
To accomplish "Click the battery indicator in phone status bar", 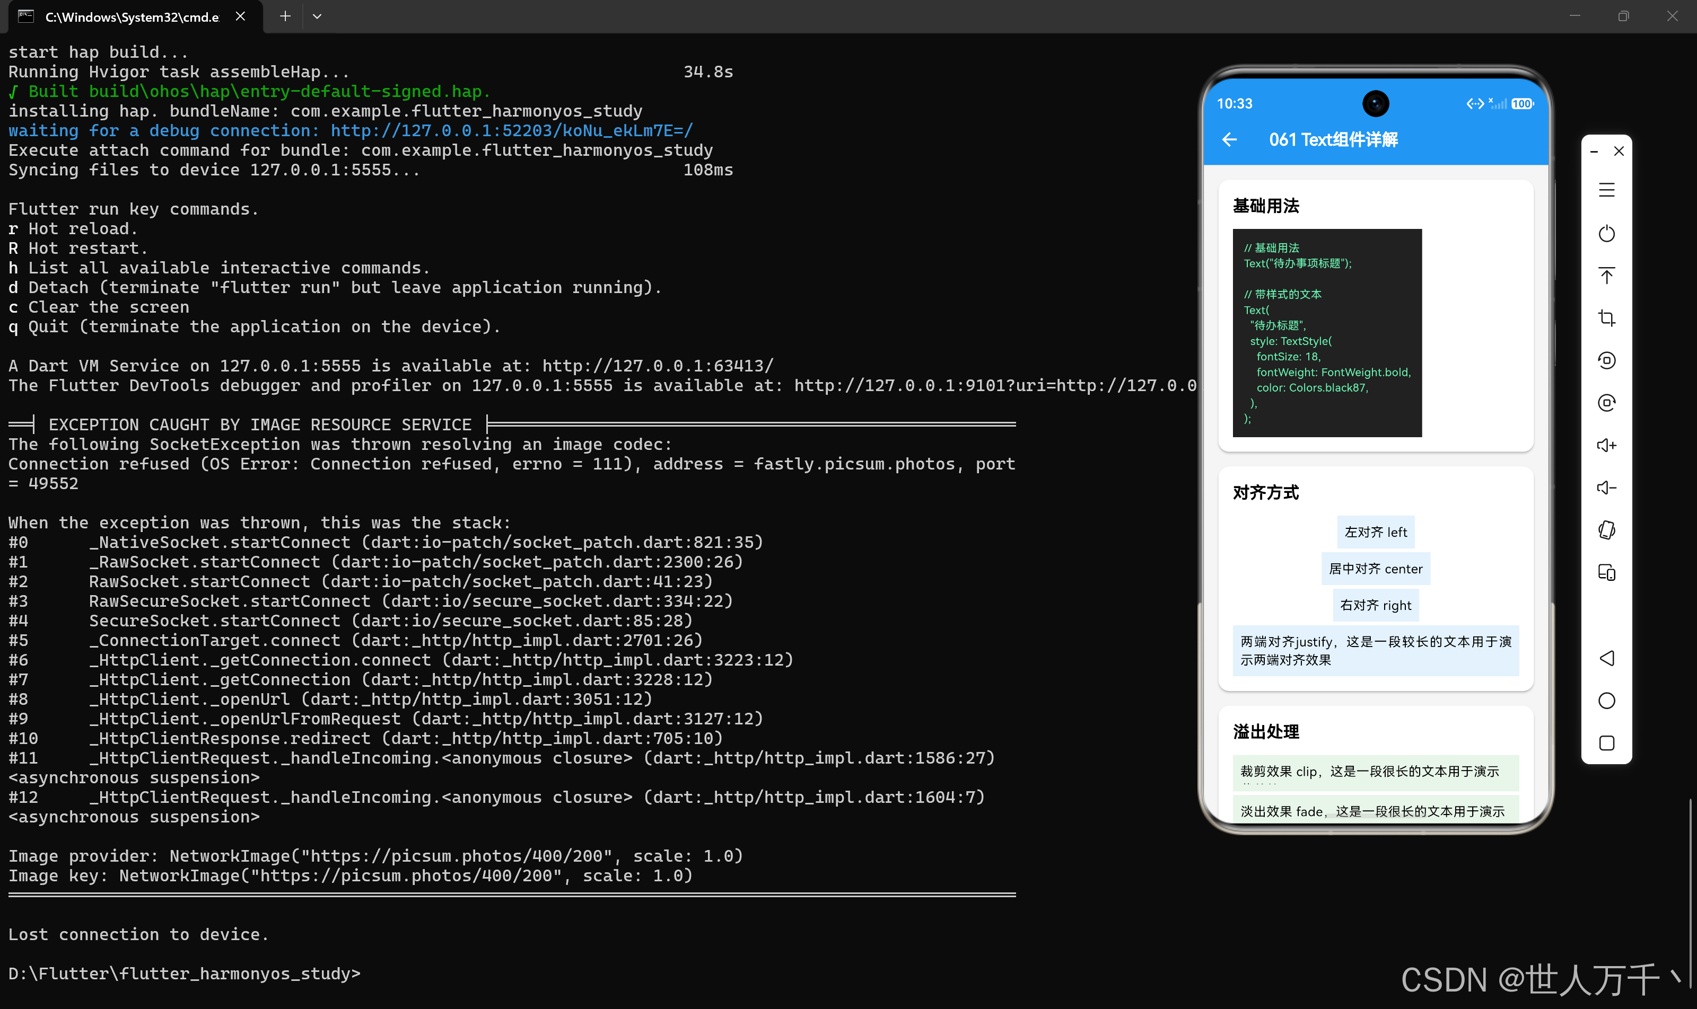I will point(1522,103).
